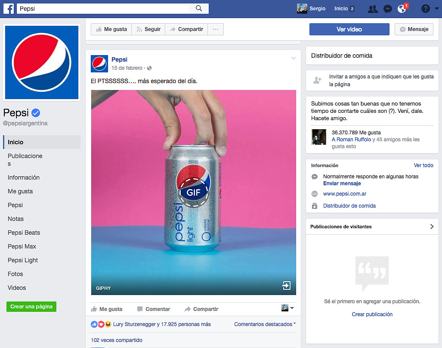Click the verified badge next to Pepsi
Image resolution: width=442 pixels, height=348 pixels.
(36, 113)
